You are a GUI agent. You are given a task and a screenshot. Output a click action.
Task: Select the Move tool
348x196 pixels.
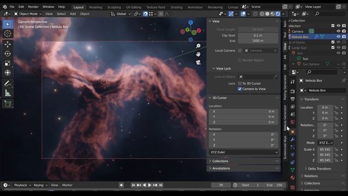click(x=8, y=44)
